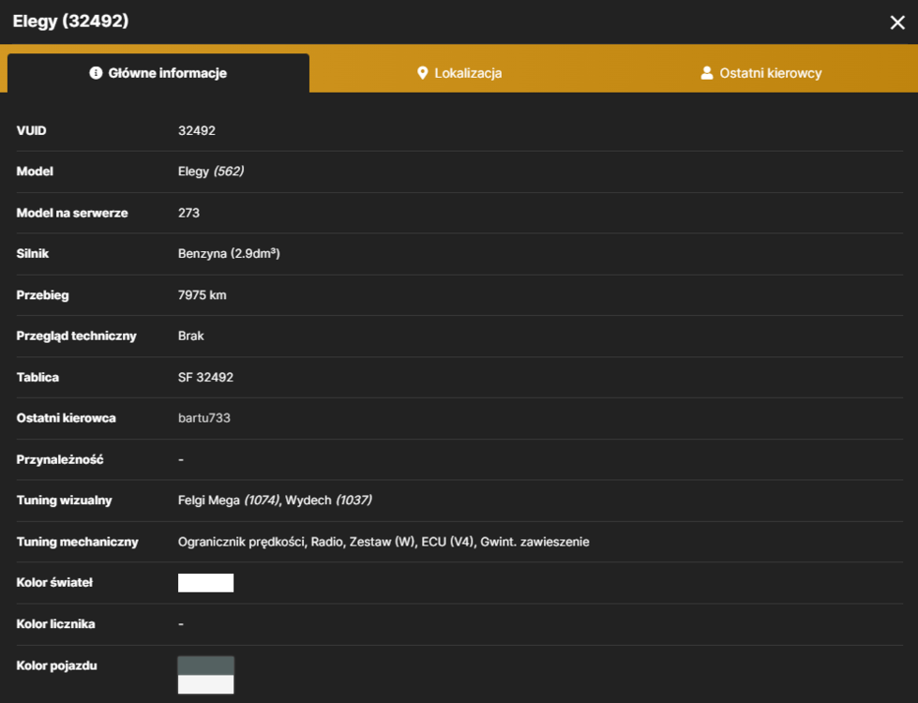This screenshot has height=703, width=918.
Task: Click the Kolor świateł label
Action: click(x=54, y=583)
